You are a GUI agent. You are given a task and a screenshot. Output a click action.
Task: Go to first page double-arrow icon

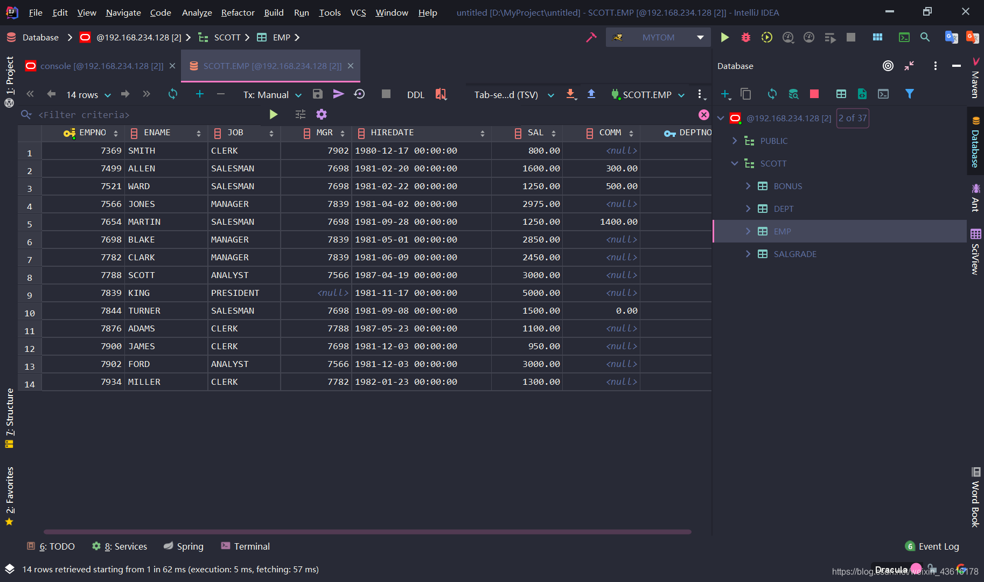click(30, 94)
